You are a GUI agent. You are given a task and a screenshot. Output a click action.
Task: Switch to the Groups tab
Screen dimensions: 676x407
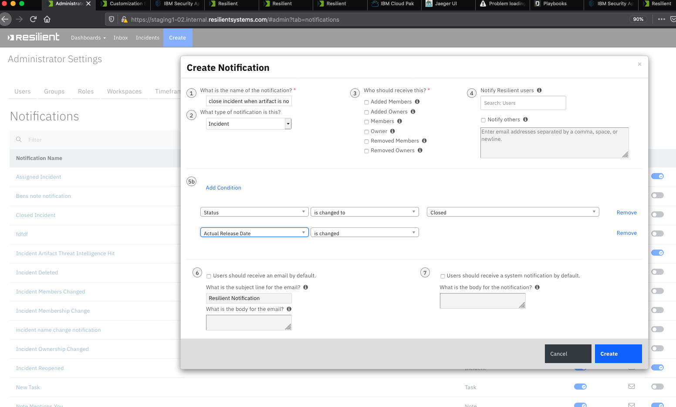coord(54,91)
